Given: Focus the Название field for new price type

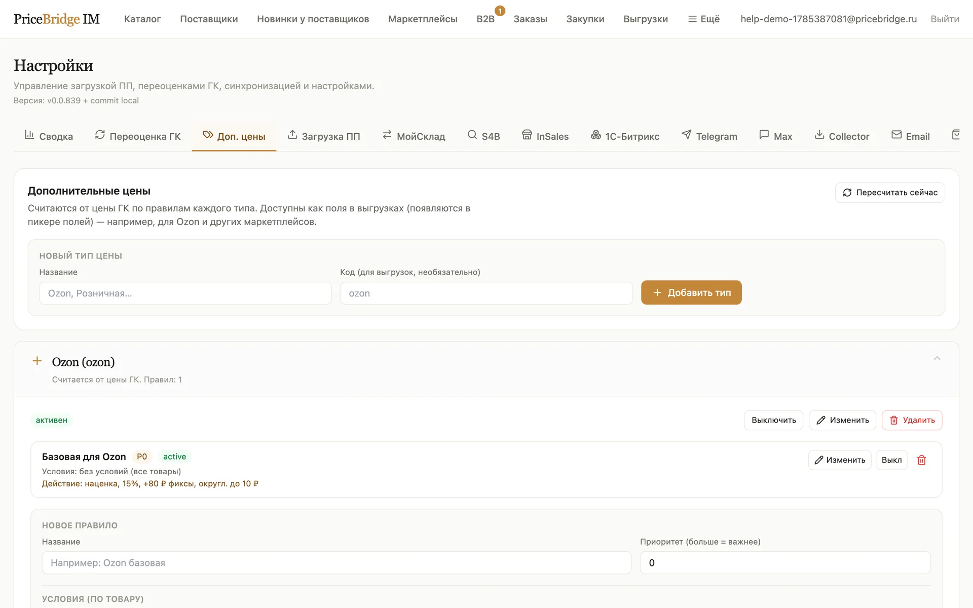Looking at the screenshot, I should [185, 293].
